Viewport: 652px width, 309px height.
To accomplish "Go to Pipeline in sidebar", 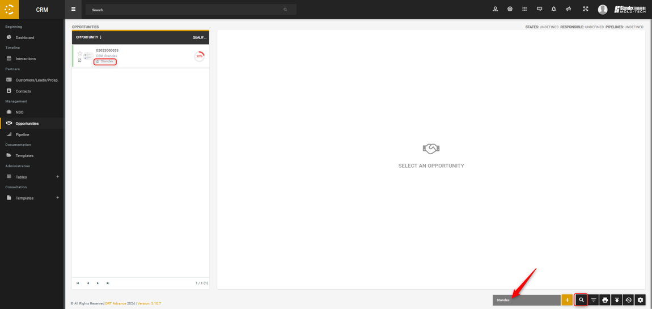I will point(22,134).
